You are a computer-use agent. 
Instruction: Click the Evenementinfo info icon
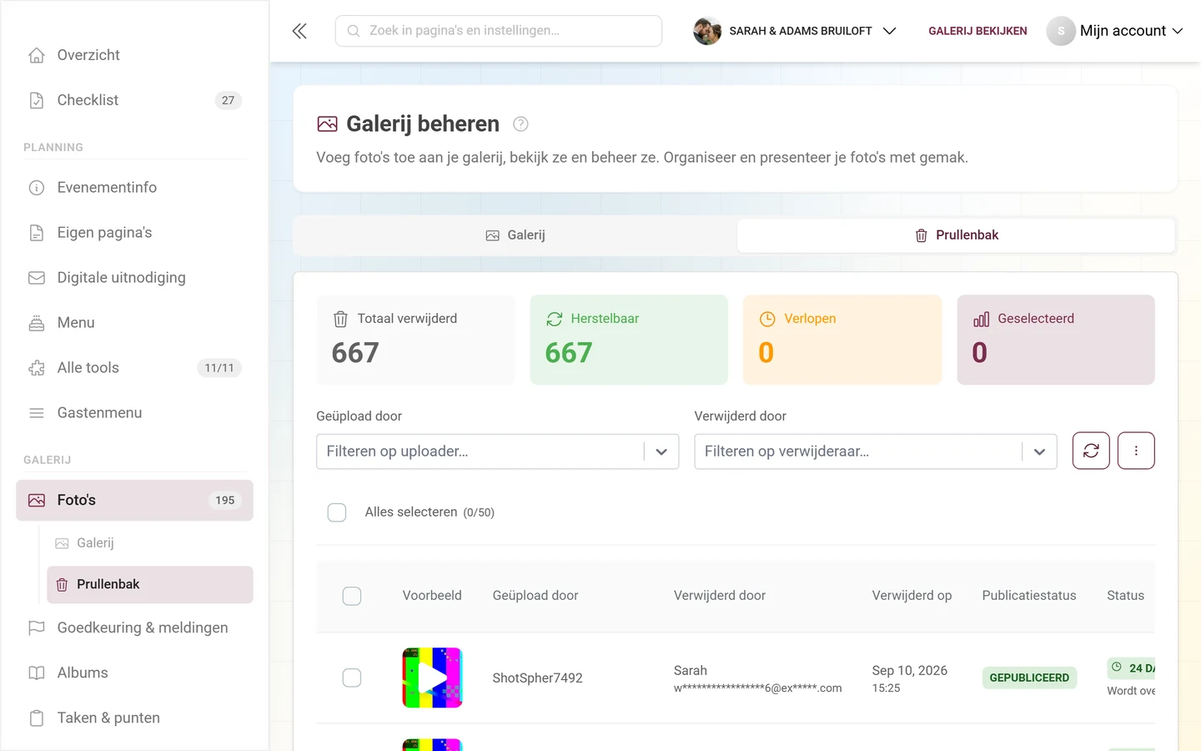[37, 188]
